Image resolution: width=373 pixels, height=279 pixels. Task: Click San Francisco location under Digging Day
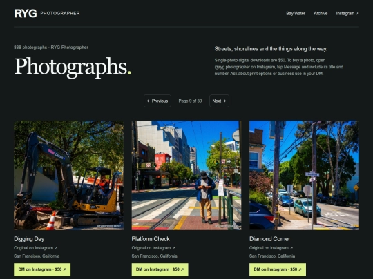pyautogui.click(x=37, y=256)
